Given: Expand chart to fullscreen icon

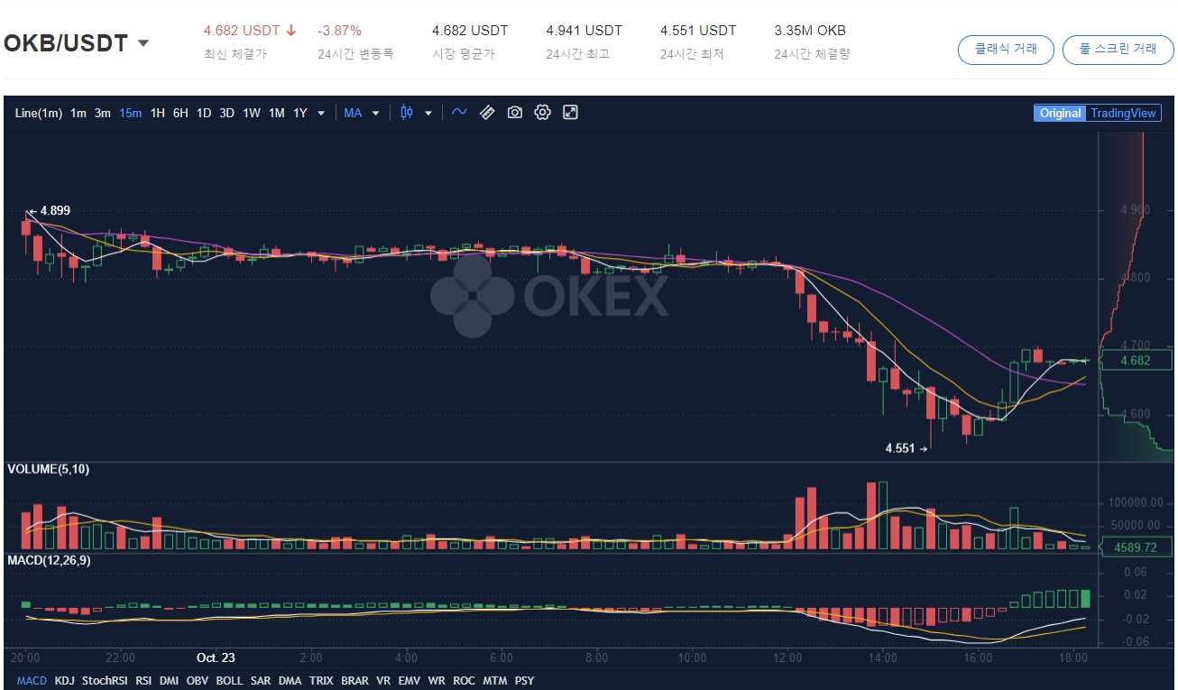Looking at the screenshot, I should click(570, 113).
